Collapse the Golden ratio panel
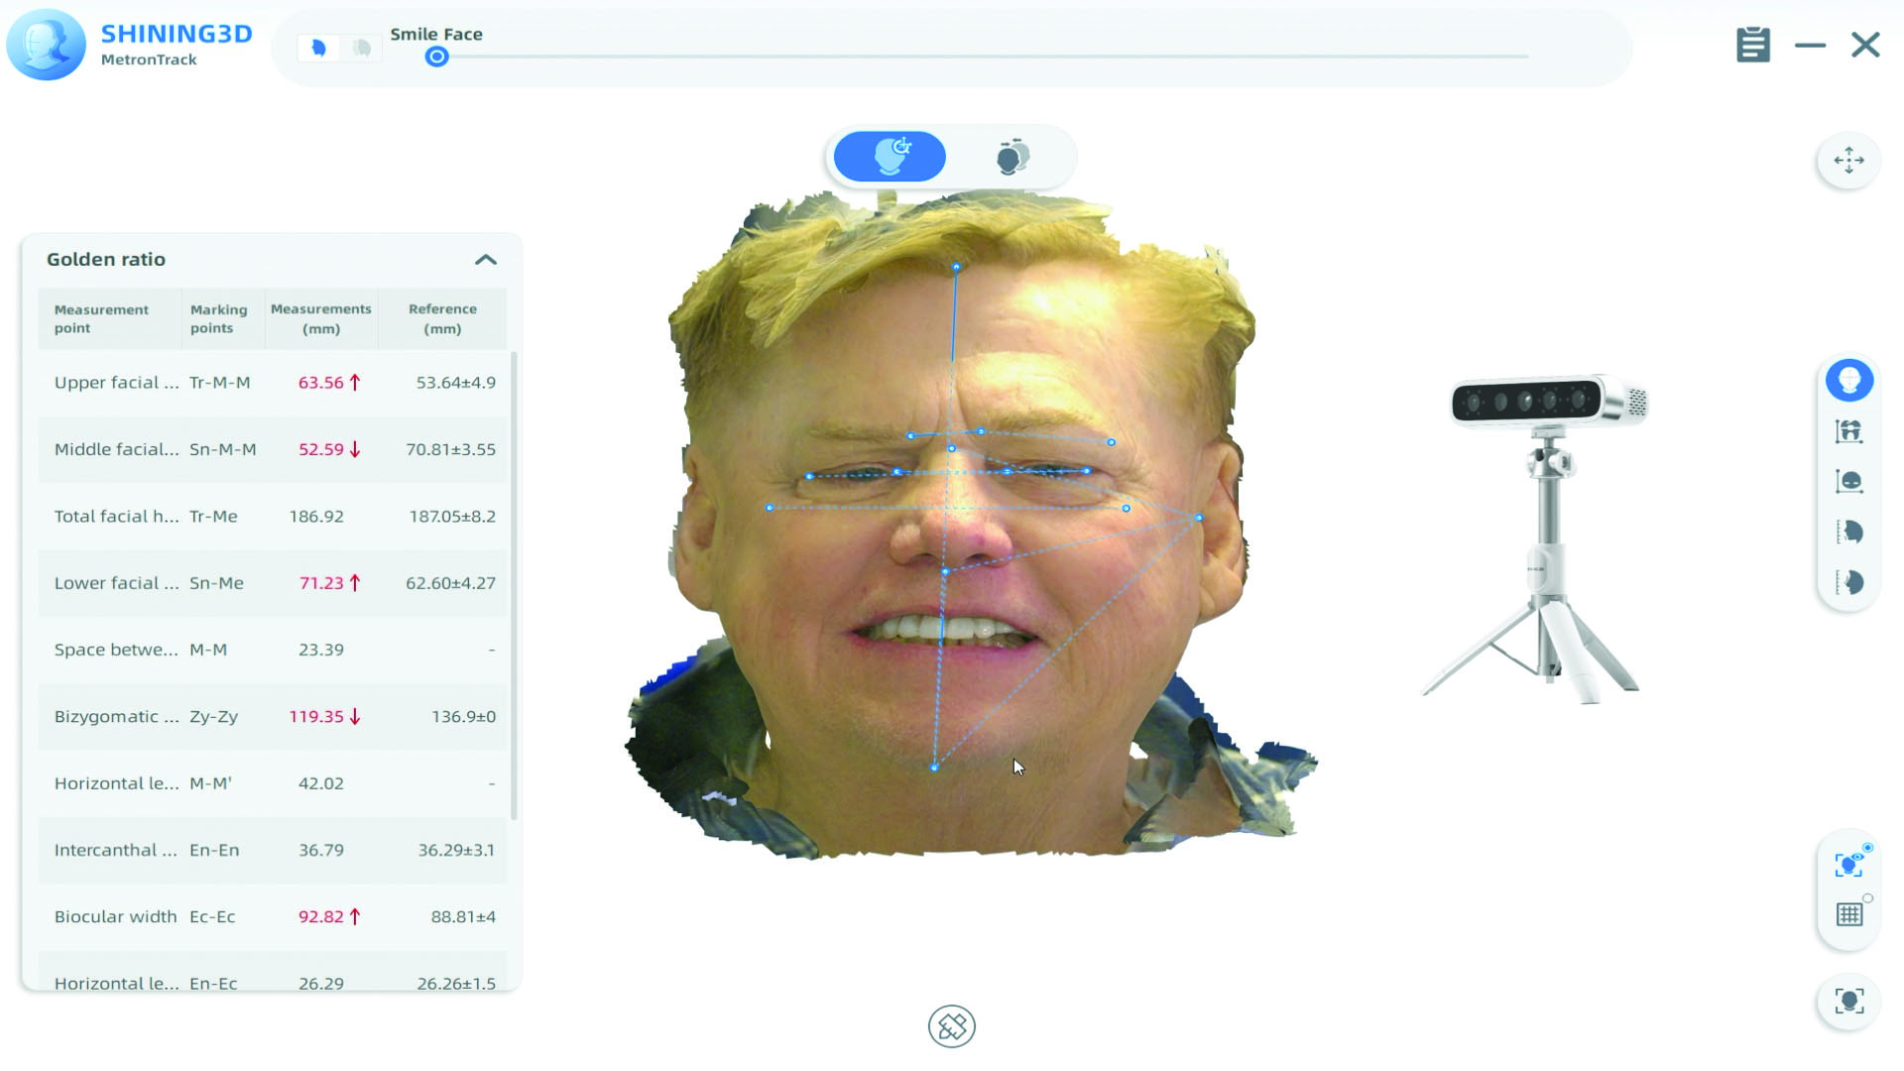This screenshot has width=1904, height=1071. (485, 260)
